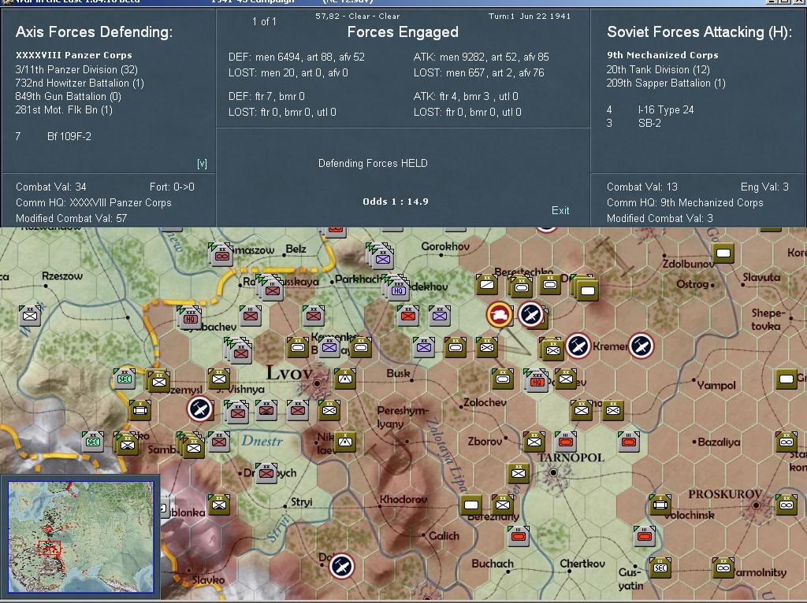Click 'Eng Val: 3' text
Screen dimensions: 807x603
pos(764,187)
